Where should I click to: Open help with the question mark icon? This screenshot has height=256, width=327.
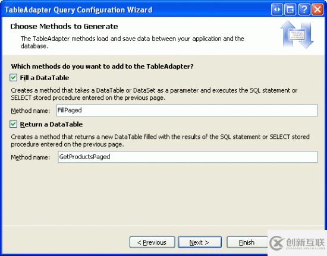tap(304, 10)
